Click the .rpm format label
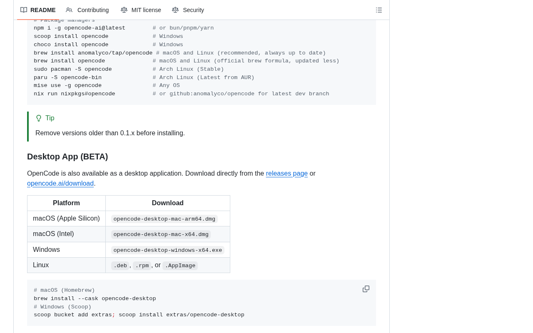 142,266
